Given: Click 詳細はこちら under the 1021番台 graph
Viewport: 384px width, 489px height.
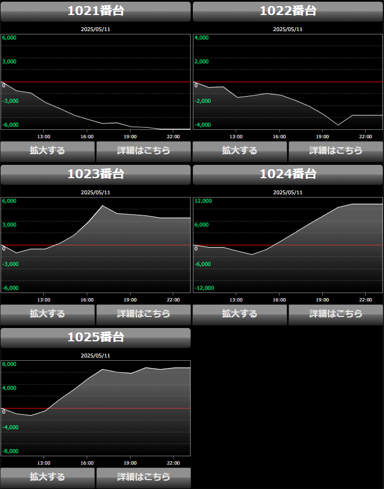Looking at the screenshot, I should [143, 152].
